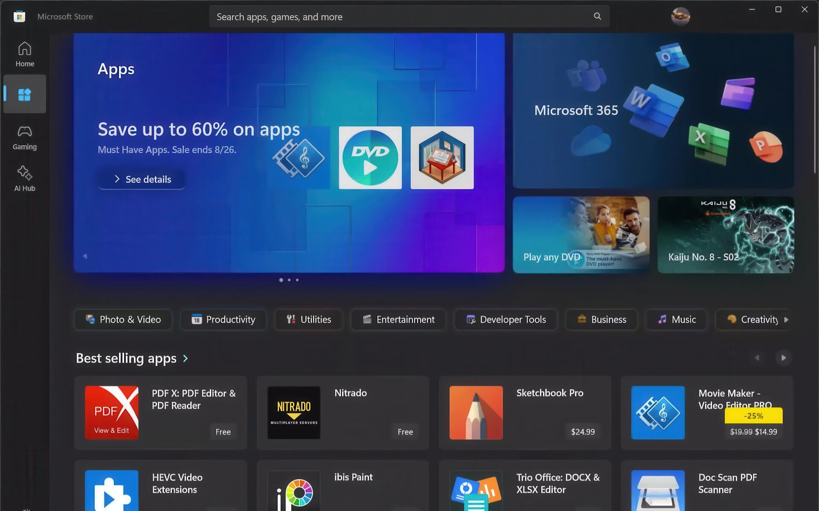819x511 pixels.
Task: Select the second carousel page dot
Action: point(289,280)
